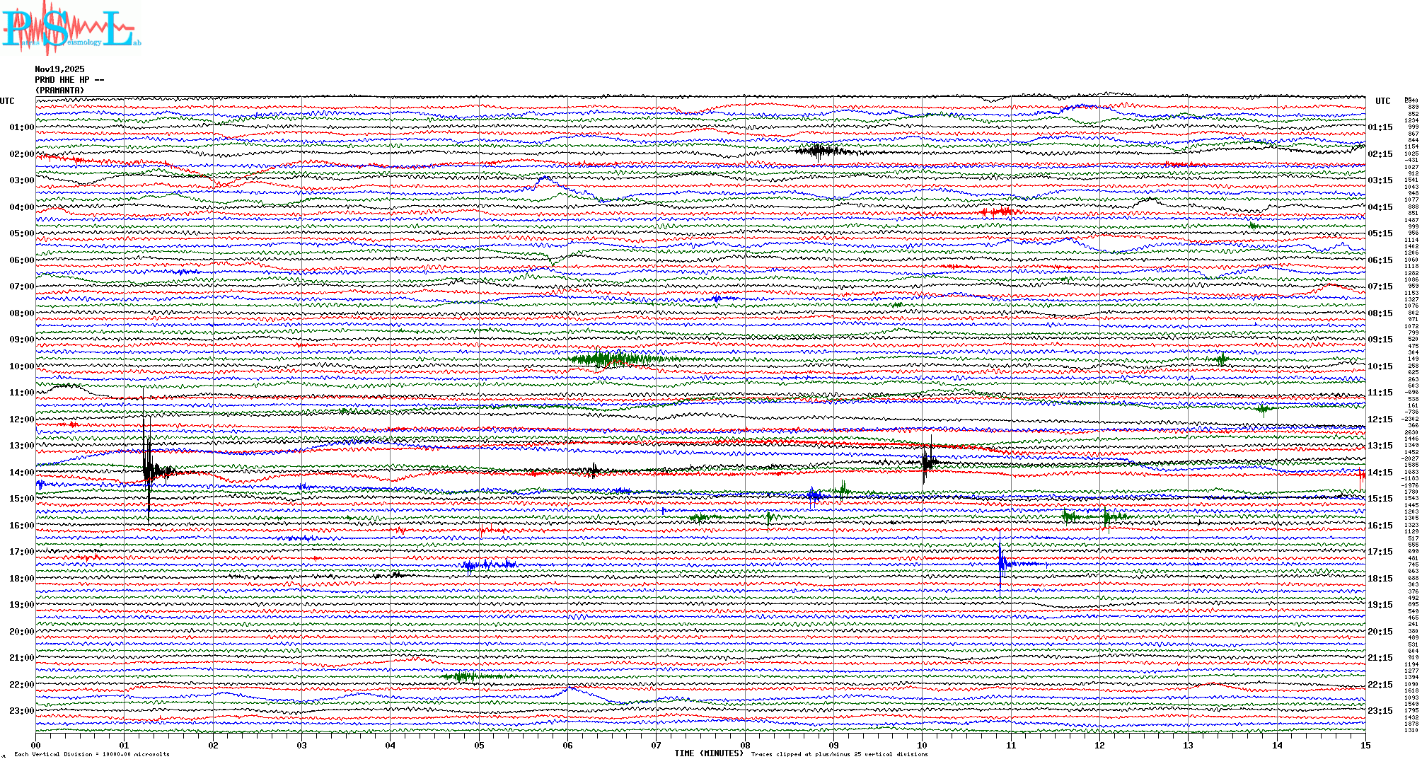Click the Traces clipped footnote text

(839, 754)
